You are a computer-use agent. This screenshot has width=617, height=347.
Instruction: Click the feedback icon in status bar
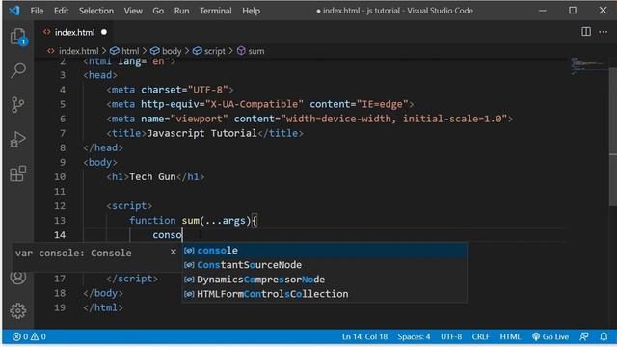[x=584, y=336]
